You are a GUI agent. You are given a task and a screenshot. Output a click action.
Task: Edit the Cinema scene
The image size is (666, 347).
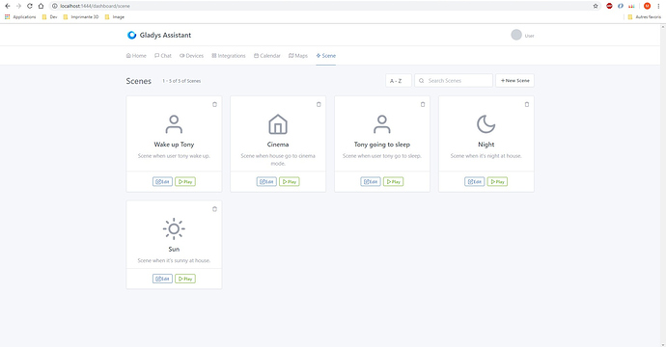(x=266, y=181)
